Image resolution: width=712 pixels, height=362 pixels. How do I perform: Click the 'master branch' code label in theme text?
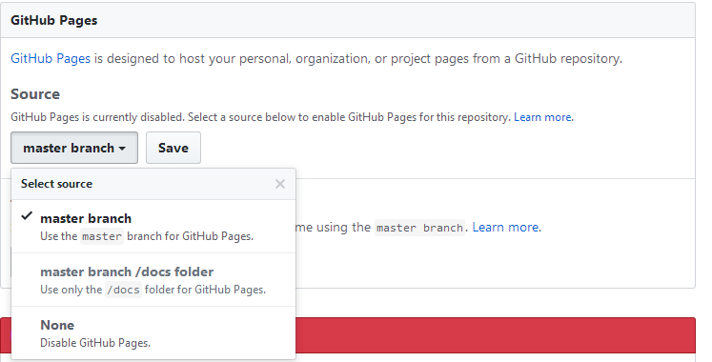tap(420, 228)
